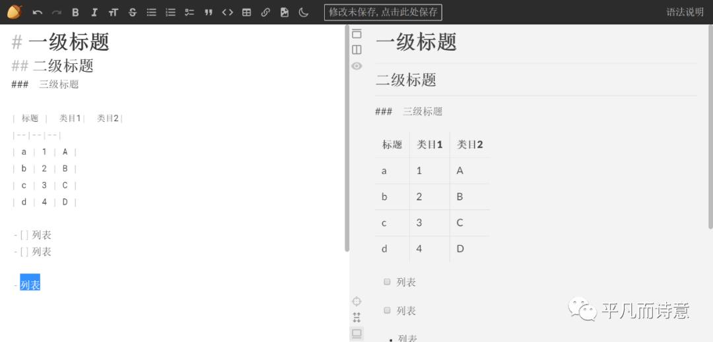Click the '# 一级标题' line in editor
713x342 pixels.
pos(61,42)
